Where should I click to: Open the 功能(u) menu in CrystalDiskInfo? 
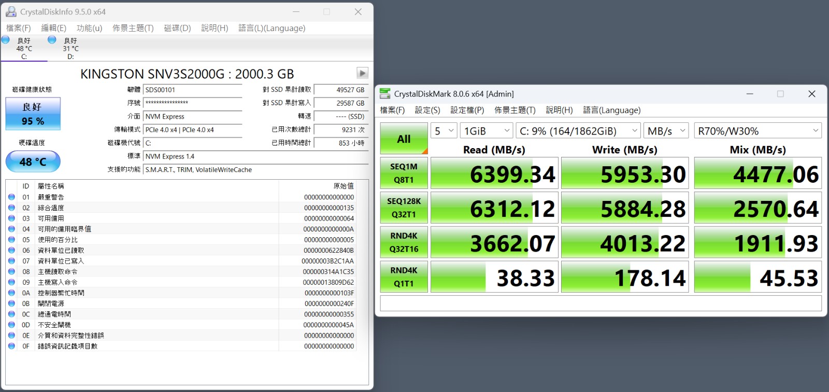[x=89, y=28]
